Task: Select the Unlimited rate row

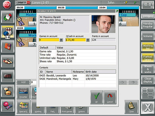Action: coord(77,58)
